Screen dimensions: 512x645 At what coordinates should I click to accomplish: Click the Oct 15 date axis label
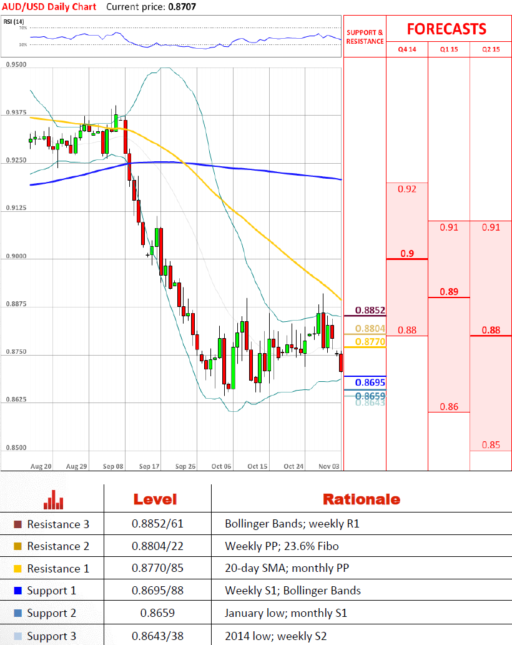pos(257,466)
